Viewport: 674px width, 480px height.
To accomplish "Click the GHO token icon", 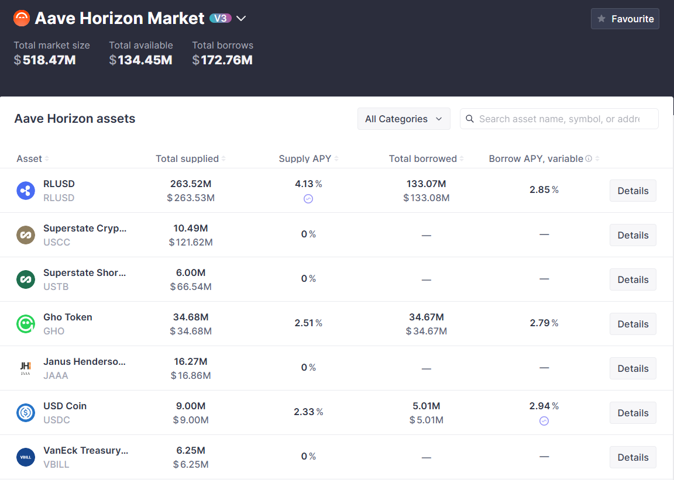I will [x=26, y=324].
